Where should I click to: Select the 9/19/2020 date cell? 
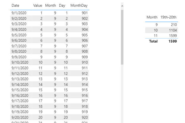(20, 112)
